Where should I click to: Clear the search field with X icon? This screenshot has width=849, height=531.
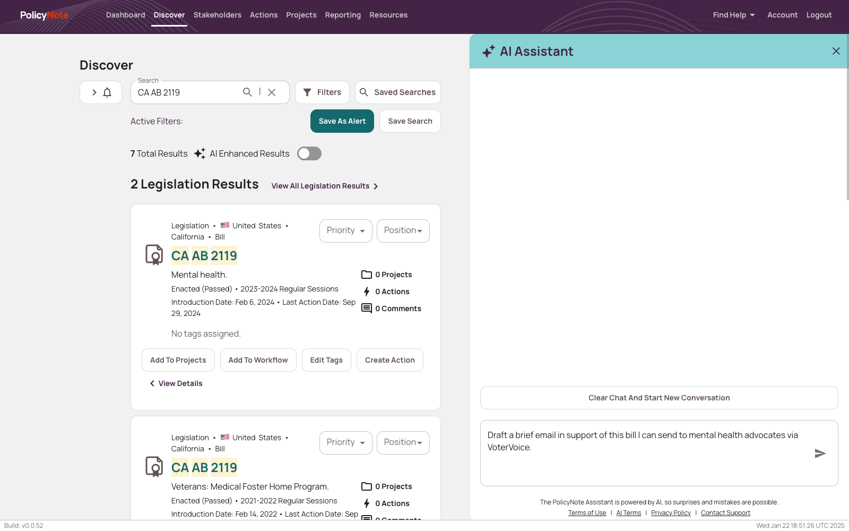coord(272,92)
